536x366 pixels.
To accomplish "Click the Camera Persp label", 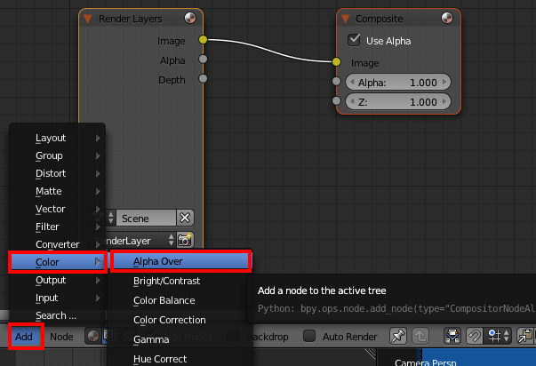I will 425,362.
